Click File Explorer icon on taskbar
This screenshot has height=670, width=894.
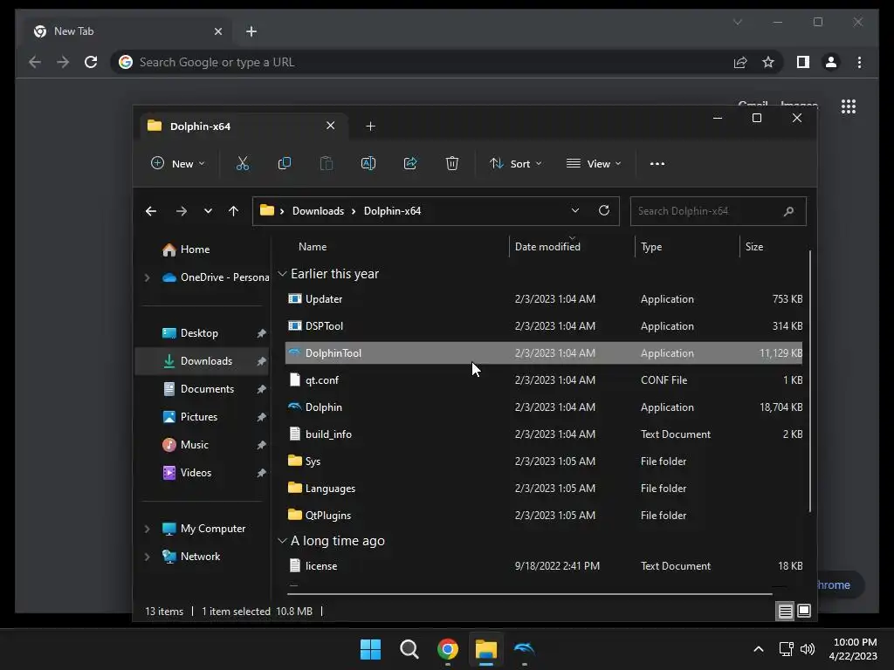click(x=486, y=649)
